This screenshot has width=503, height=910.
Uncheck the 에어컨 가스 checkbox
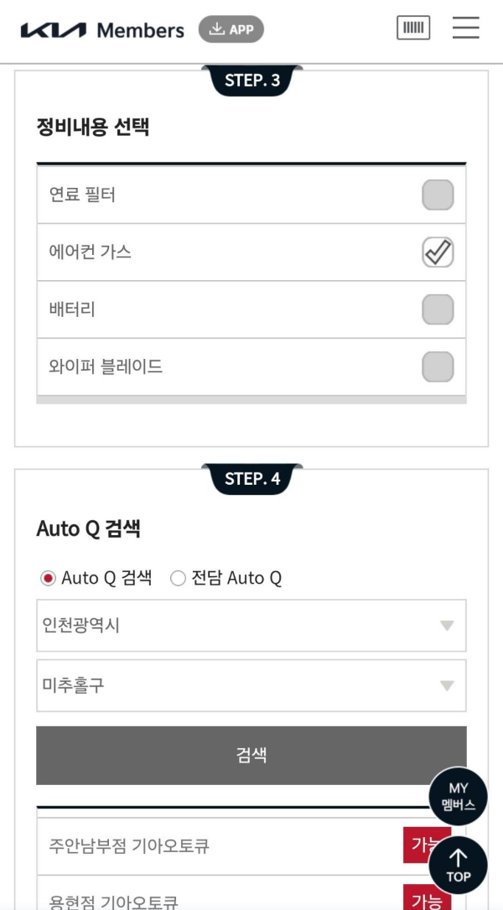click(x=437, y=251)
